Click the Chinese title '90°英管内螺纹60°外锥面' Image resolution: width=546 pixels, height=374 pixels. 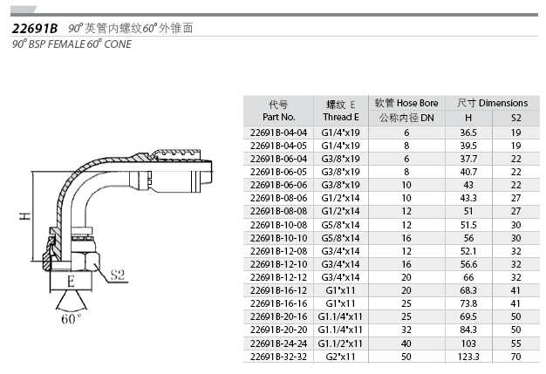coord(130,28)
